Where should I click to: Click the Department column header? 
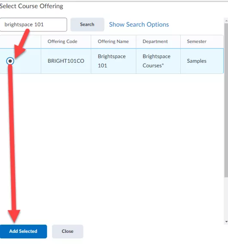pyautogui.click(x=158, y=42)
